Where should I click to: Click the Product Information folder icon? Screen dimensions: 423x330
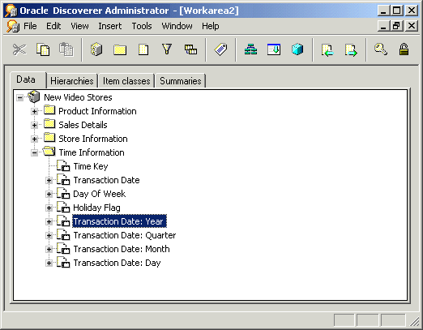point(49,110)
